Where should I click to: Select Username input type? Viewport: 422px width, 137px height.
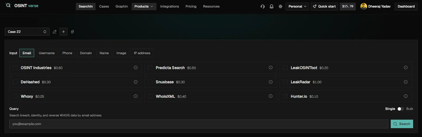(47, 53)
